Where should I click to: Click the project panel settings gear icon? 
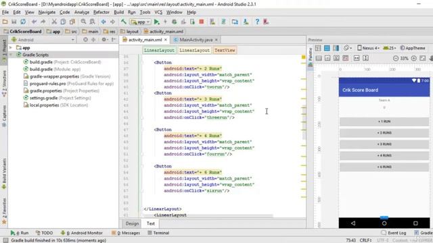104,40
